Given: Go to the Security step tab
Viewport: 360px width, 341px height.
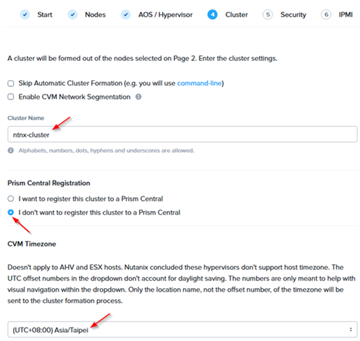Looking at the screenshot, I should point(293,15).
